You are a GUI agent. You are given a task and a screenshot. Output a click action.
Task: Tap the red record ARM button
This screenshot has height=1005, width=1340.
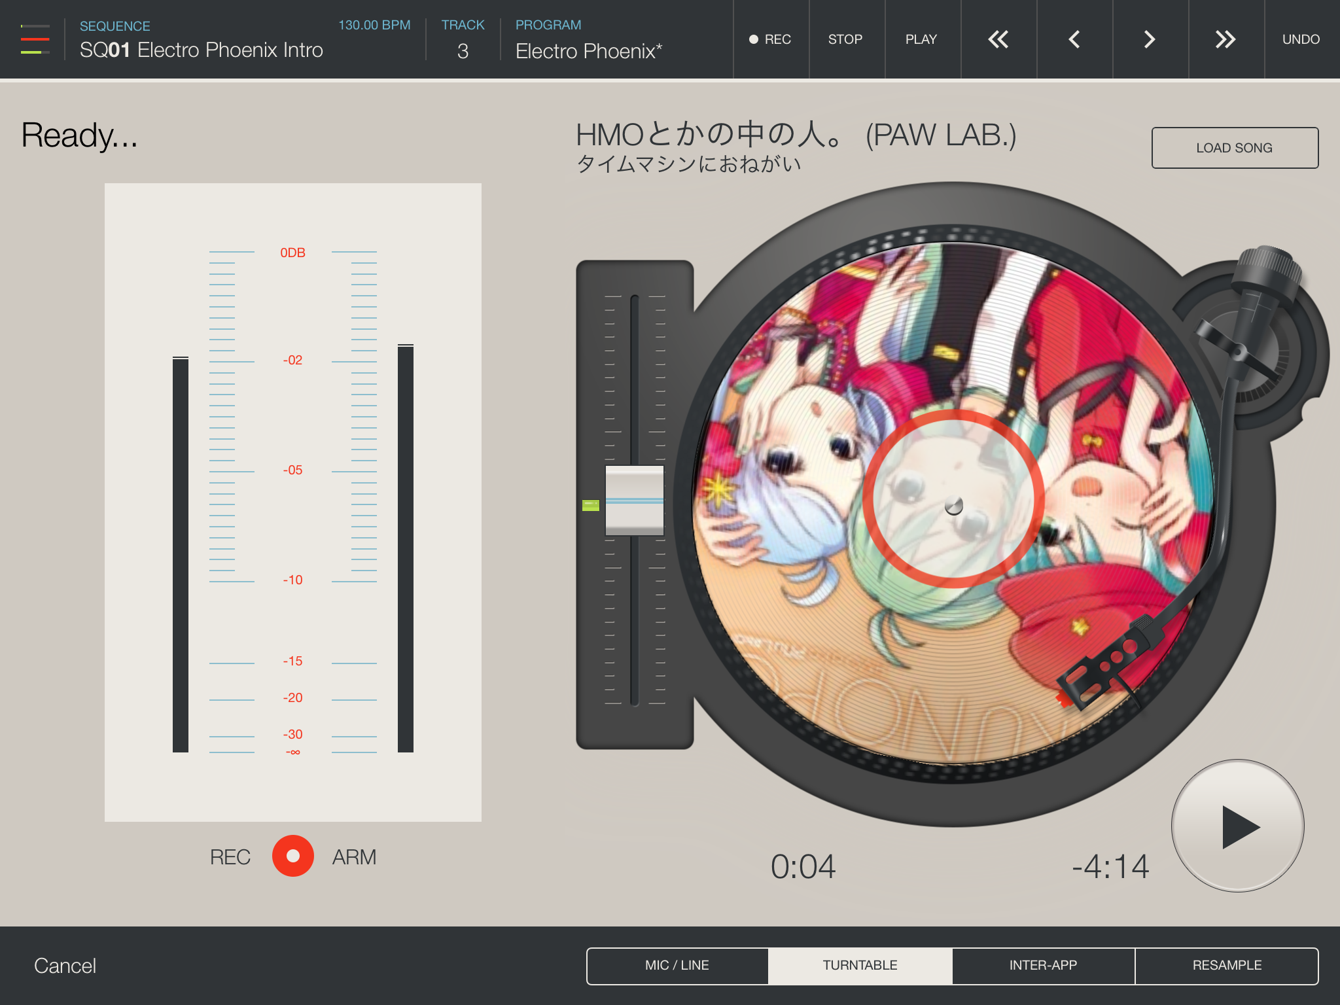pos(293,856)
